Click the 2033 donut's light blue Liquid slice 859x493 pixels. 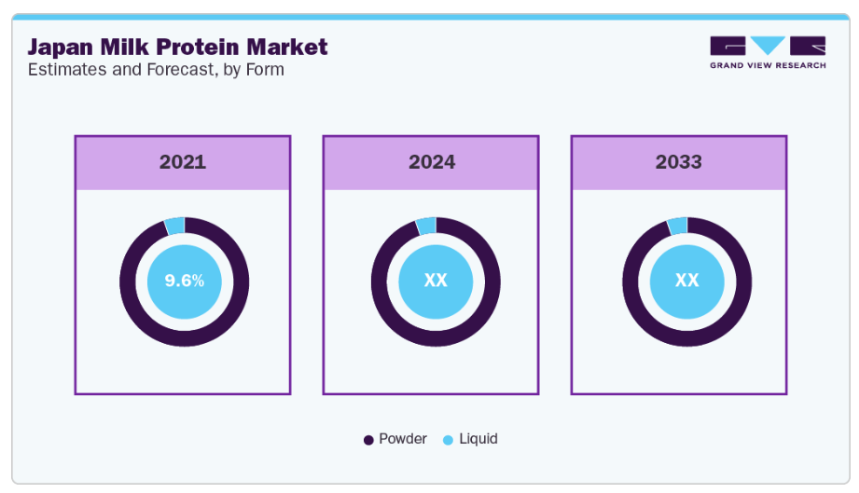[x=677, y=226]
